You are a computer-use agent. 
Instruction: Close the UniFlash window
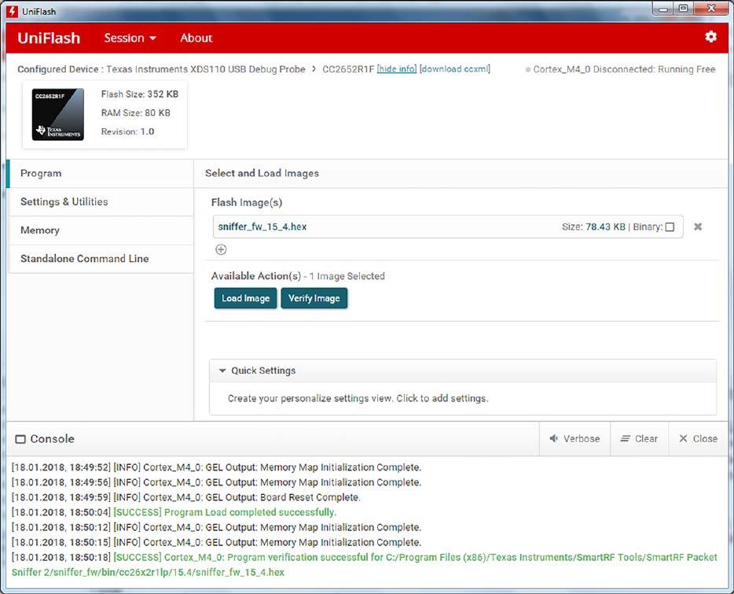point(711,9)
